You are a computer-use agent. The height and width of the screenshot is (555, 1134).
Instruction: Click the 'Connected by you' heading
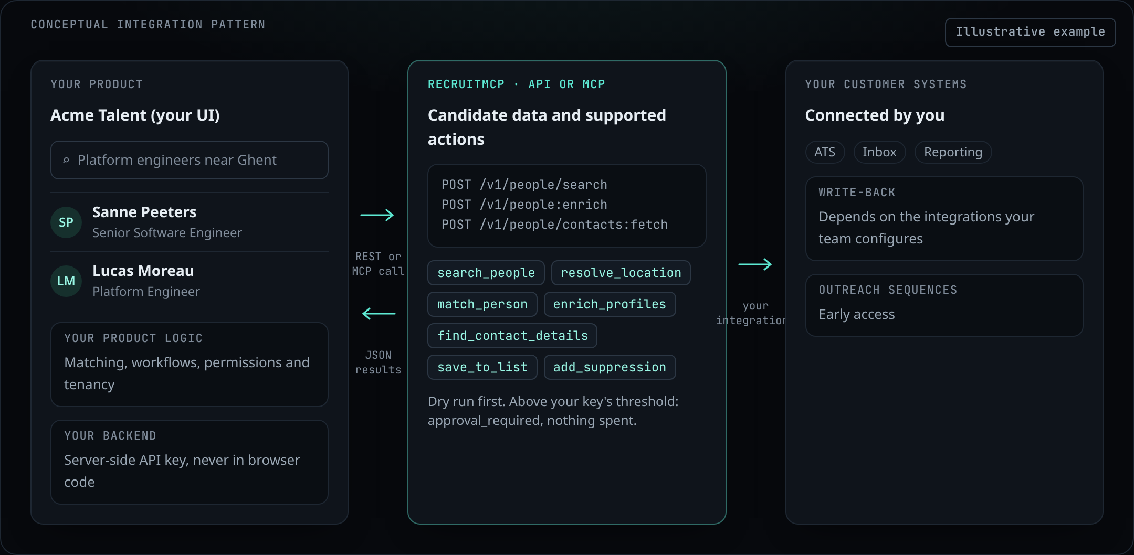coord(875,115)
